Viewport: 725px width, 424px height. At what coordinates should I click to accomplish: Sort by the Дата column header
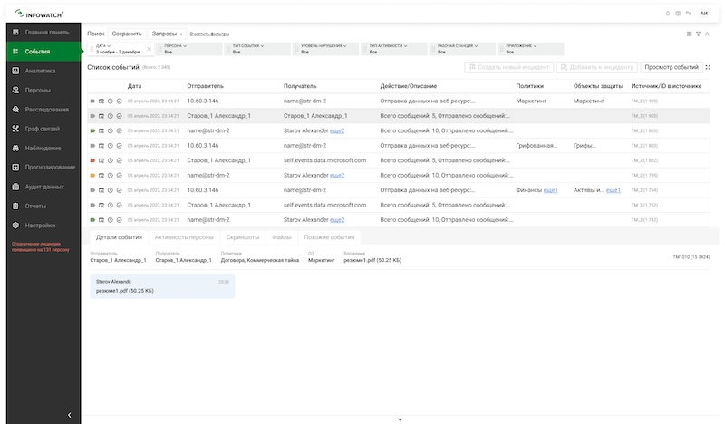click(x=134, y=86)
